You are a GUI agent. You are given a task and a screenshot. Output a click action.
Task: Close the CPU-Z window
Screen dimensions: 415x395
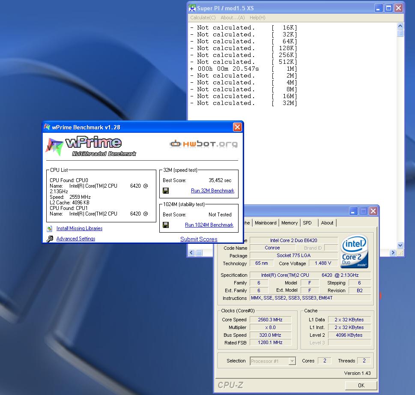click(x=373, y=211)
